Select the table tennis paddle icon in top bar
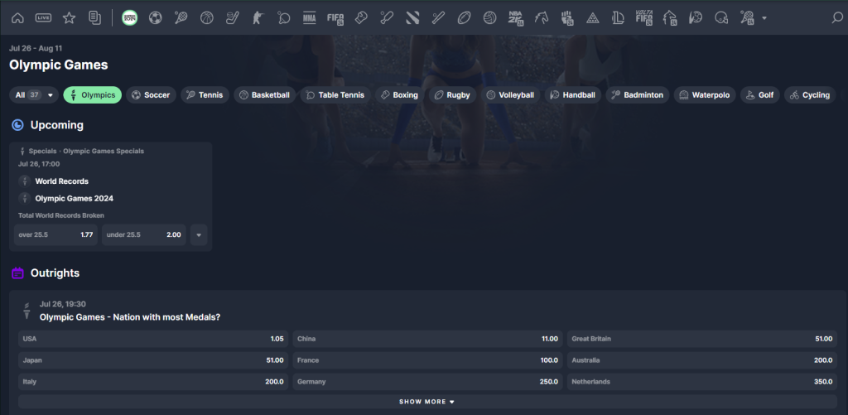848x415 pixels. [283, 18]
